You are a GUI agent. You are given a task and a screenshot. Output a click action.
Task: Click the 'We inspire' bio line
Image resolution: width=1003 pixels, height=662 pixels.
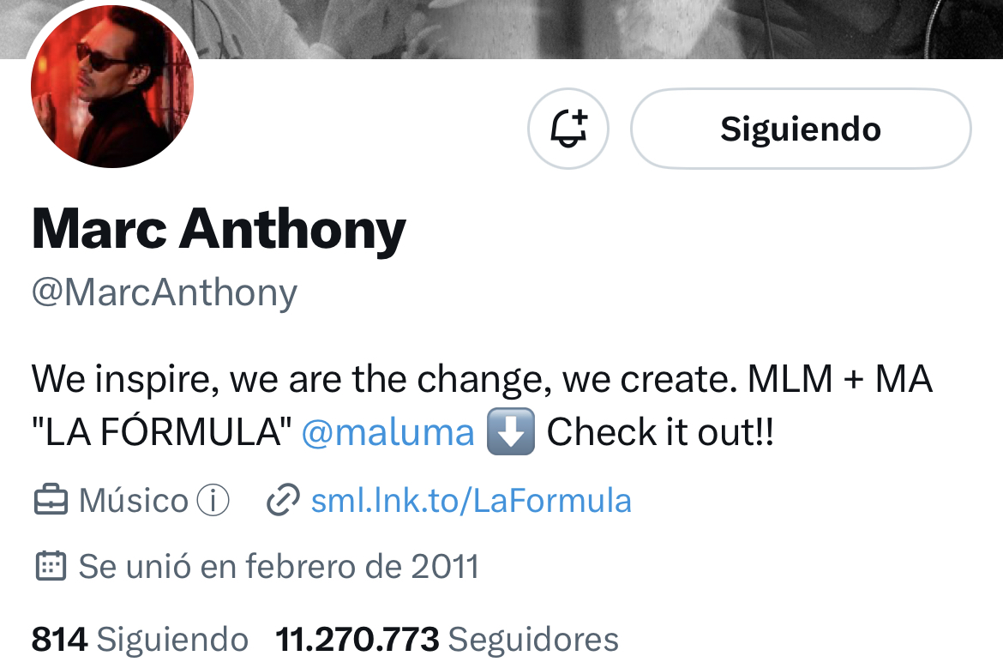(x=482, y=379)
